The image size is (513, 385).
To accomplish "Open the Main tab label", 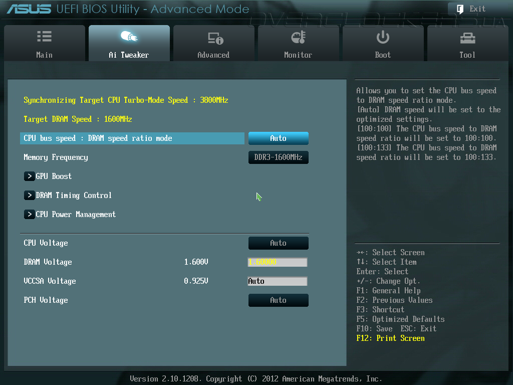I will coord(44,55).
